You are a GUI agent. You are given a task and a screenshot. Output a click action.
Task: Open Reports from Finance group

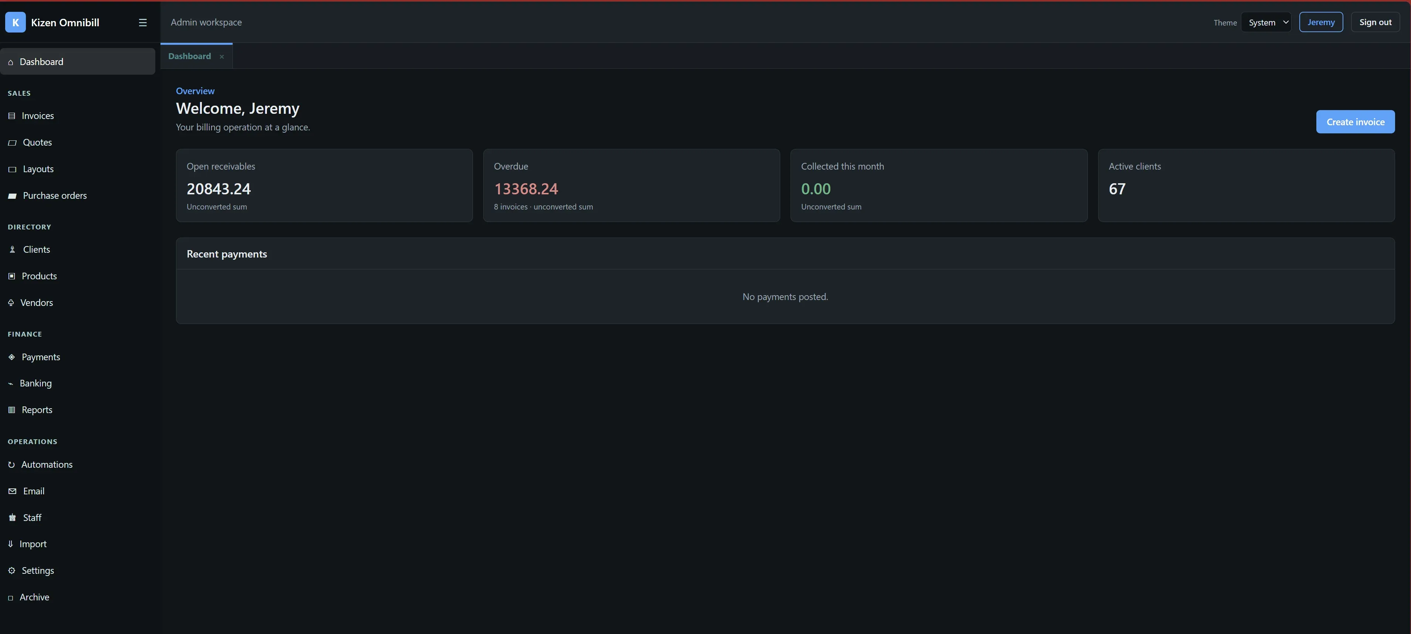78,410
